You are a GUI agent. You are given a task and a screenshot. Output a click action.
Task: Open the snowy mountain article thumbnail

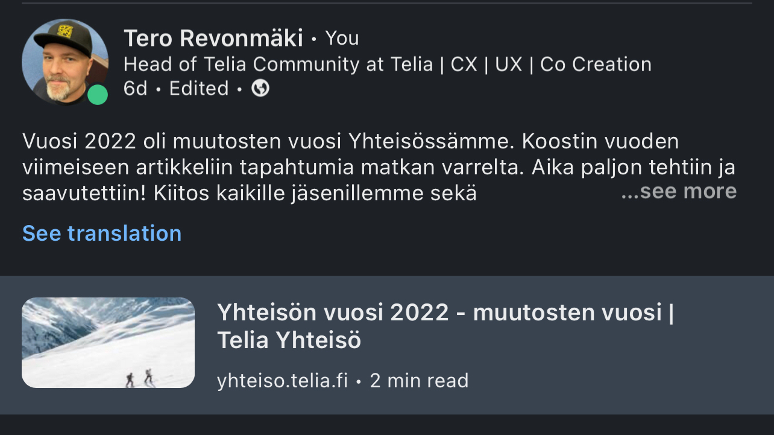[x=109, y=343]
